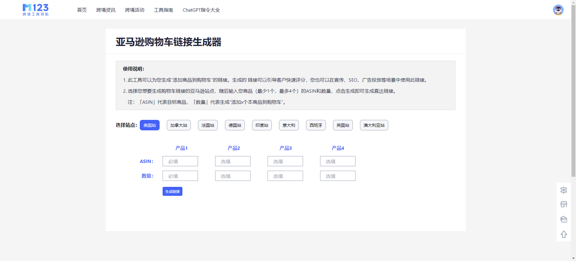Click 生成链接 button

pos(172,191)
